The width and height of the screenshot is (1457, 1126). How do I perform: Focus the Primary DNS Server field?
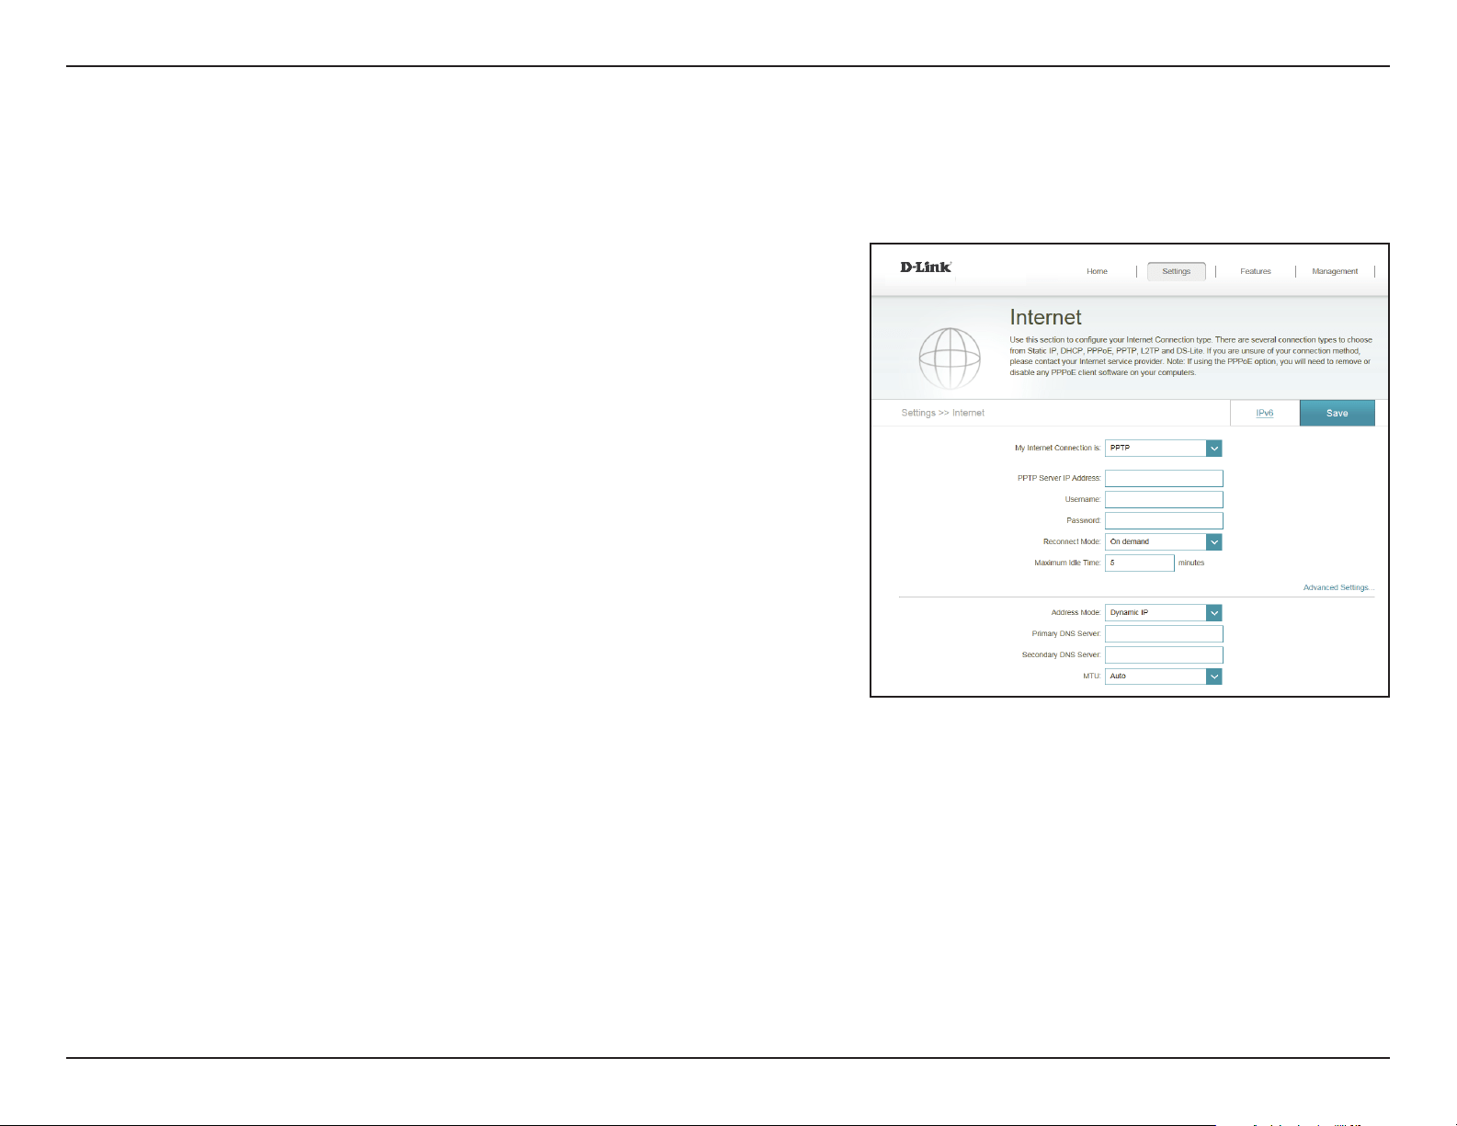pos(1164,634)
